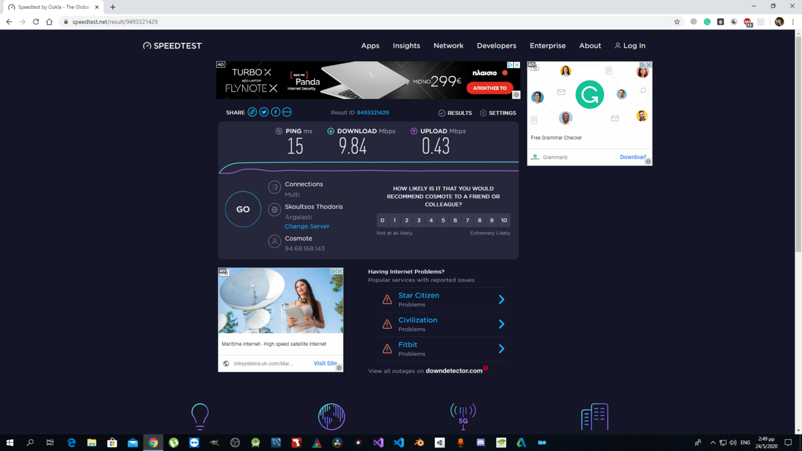Viewport: 802px width, 451px height.
Task: Open the Apps menu
Action: [370, 46]
